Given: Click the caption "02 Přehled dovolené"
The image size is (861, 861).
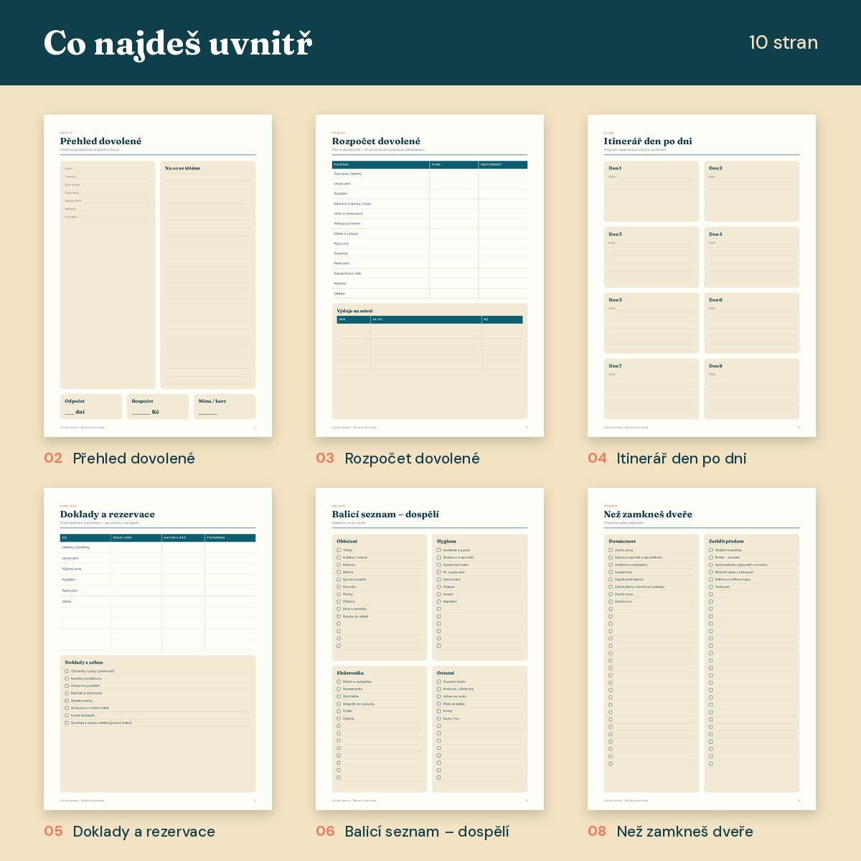Looking at the screenshot, I should tap(119, 458).
